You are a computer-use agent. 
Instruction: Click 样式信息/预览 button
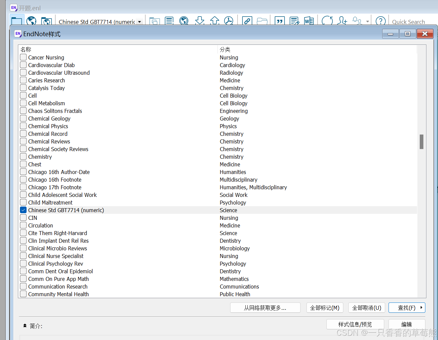355,324
